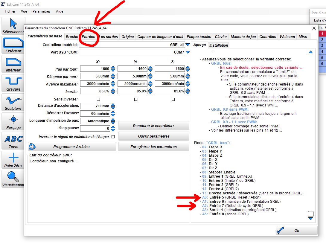This screenshot has width=326, height=247.
Task: Expand the Controlleur matériel dropdown
Action: [188, 45]
